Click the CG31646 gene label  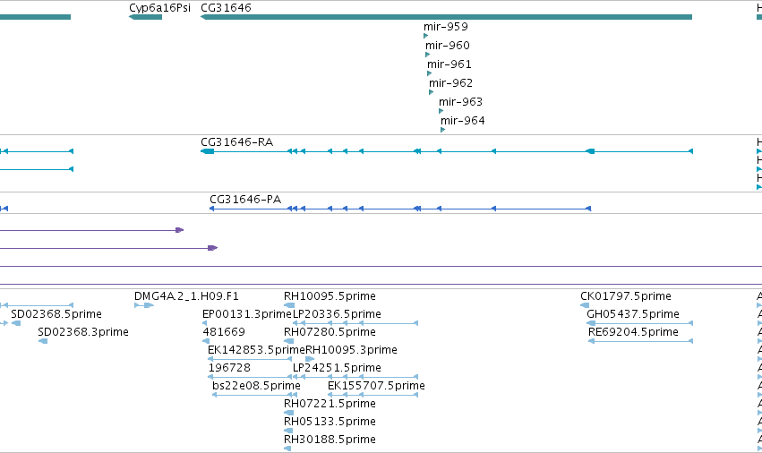pyautogui.click(x=226, y=8)
